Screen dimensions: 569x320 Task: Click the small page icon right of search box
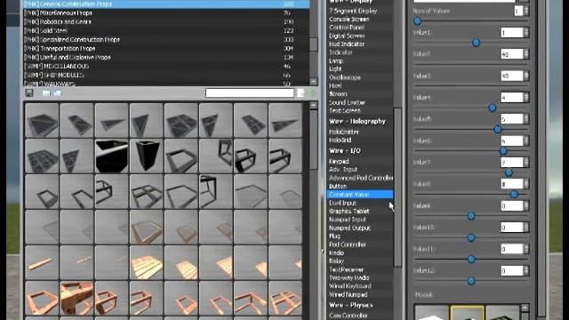(x=301, y=92)
